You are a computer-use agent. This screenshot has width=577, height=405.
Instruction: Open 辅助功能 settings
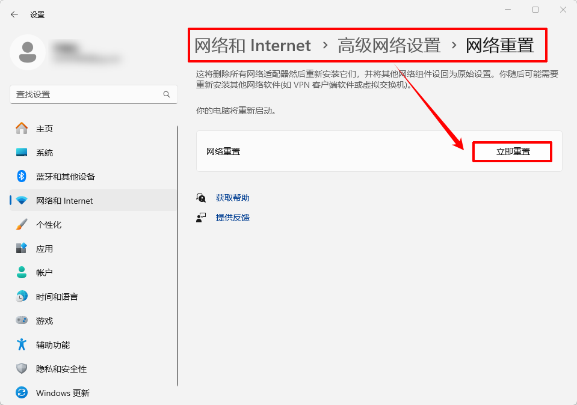tap(93, 345)
